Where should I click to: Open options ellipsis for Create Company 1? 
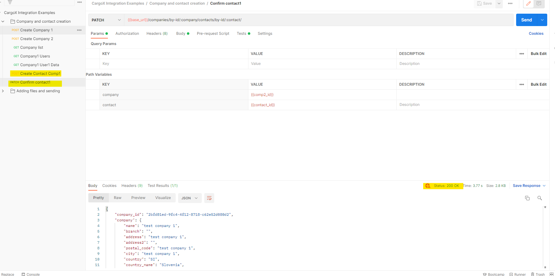79,30
